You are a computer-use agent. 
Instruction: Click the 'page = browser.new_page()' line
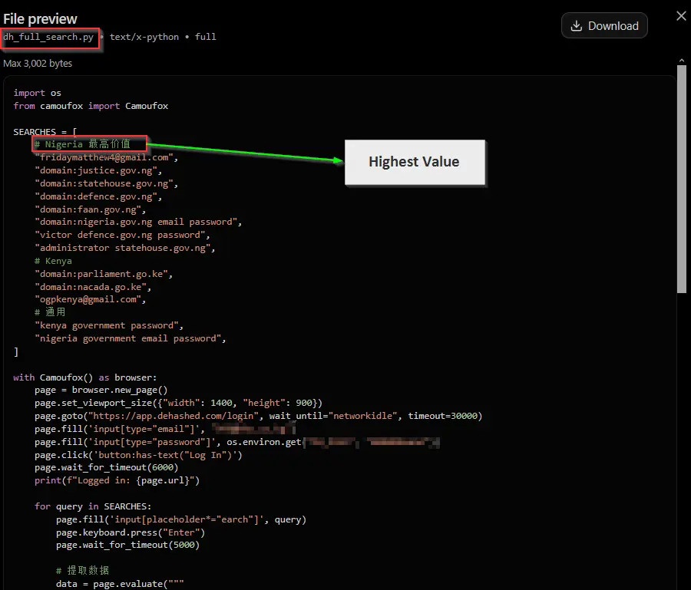[101, 390]
